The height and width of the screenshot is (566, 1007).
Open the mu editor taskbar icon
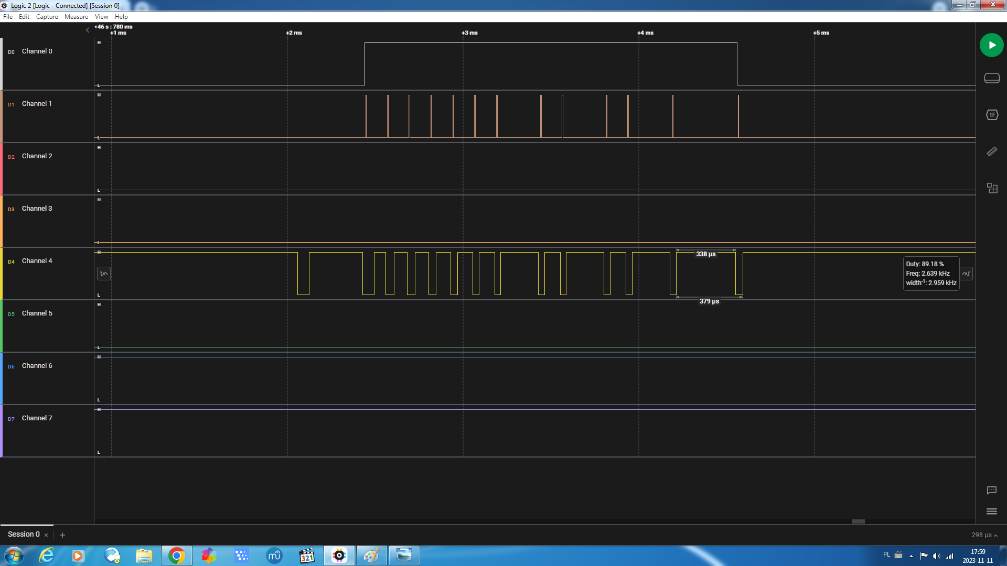[x=274, y=556]
